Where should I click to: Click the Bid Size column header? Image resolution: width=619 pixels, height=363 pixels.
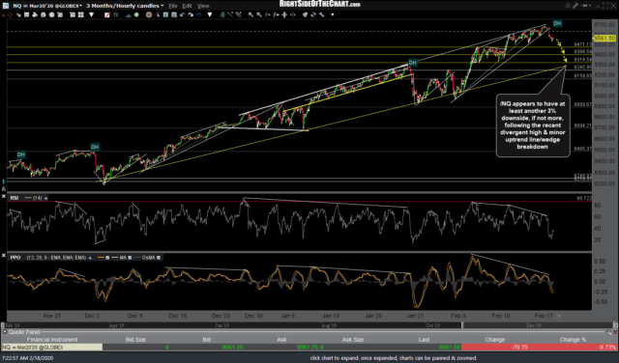135,340
